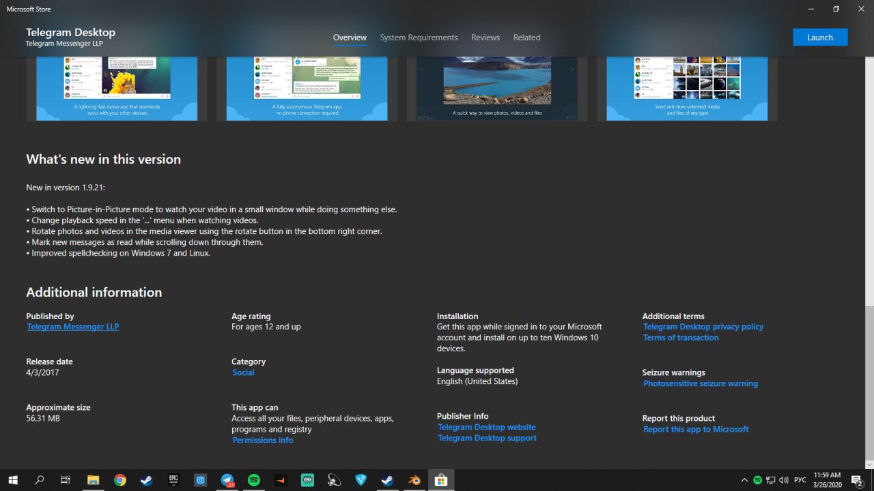Click the 'Change playback speed' bullet line
This screenshot has height=491, width=874.
[142, 220]
